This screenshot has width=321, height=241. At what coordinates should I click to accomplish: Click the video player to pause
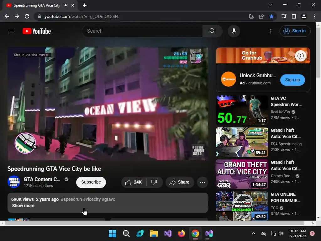[x=108, y=104]
